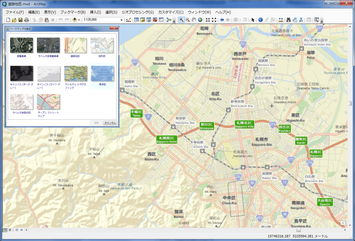Open the Find binoculars tool
The height and width of the screenshot is (241, 355).
pyautogui.click(x=288, y=20)
